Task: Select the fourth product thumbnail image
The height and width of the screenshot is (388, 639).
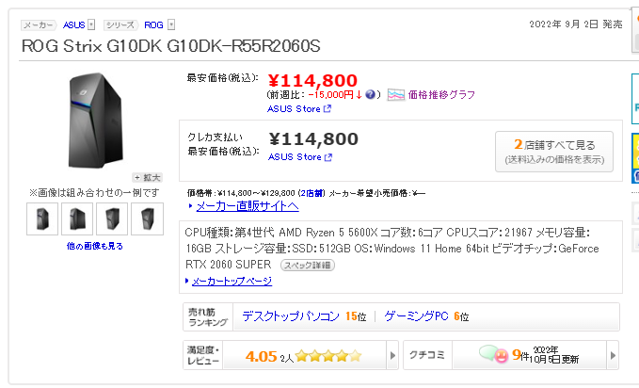Action: [146, 219]
